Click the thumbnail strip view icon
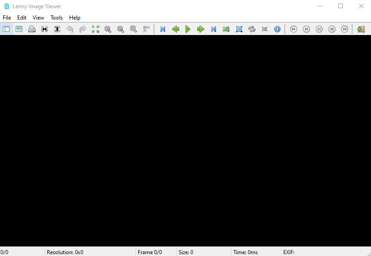The image size is (371, 256). click(19, 29)
